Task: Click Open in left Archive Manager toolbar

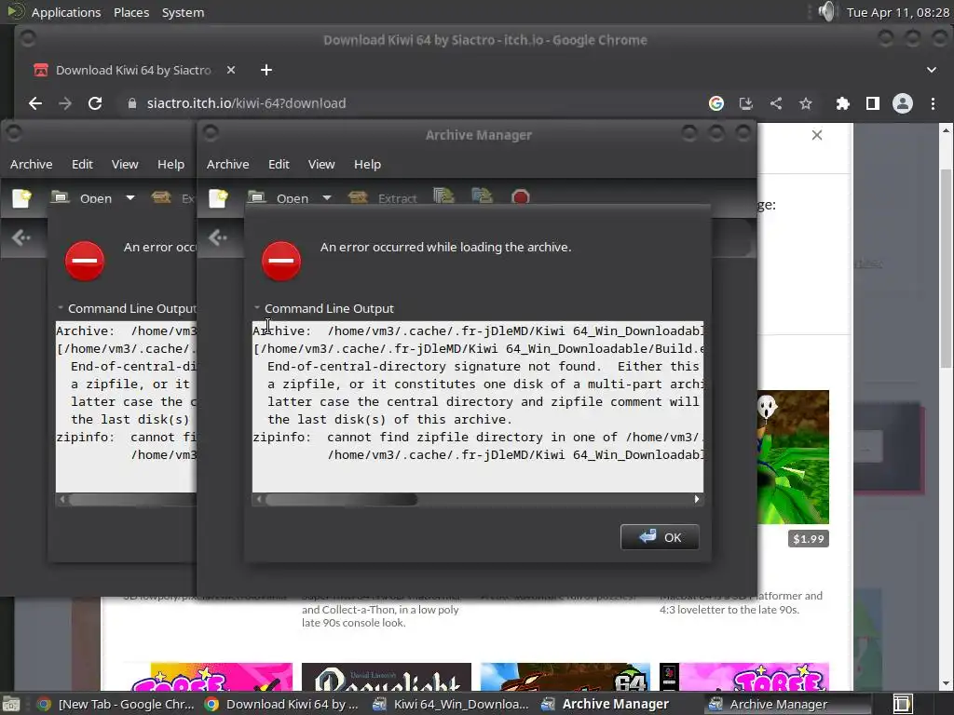Action: tap(82, 197)
